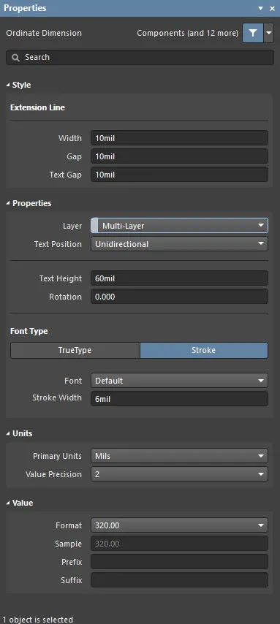Screen dimensions: 280x624
Task: Click the Search field
Action: [x=140, y=57]
